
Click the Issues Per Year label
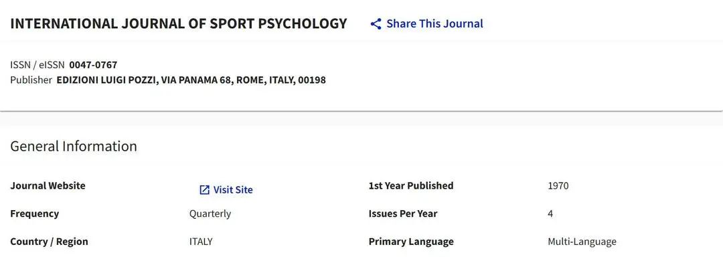(403, 214)
